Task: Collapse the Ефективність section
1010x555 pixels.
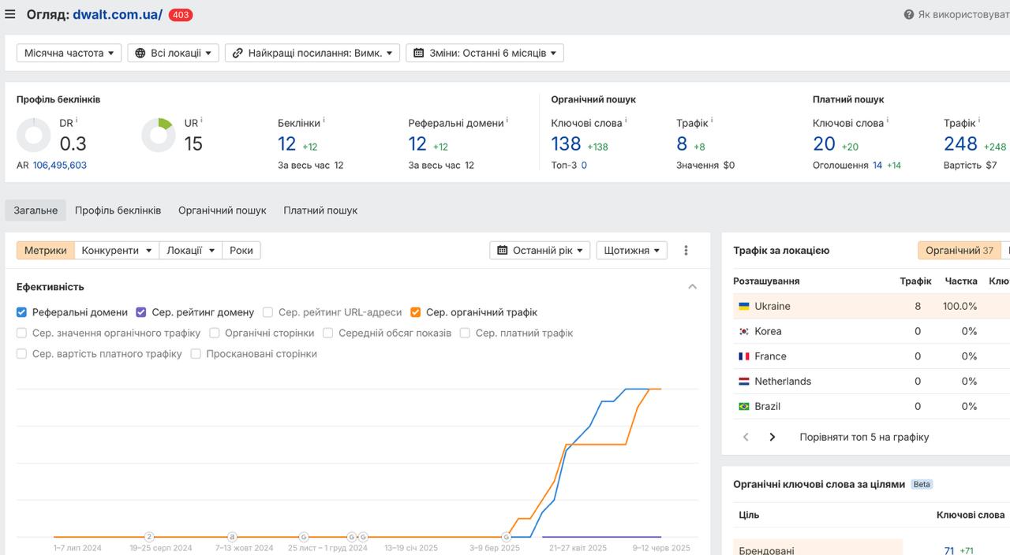Action: tap(692, 287)
